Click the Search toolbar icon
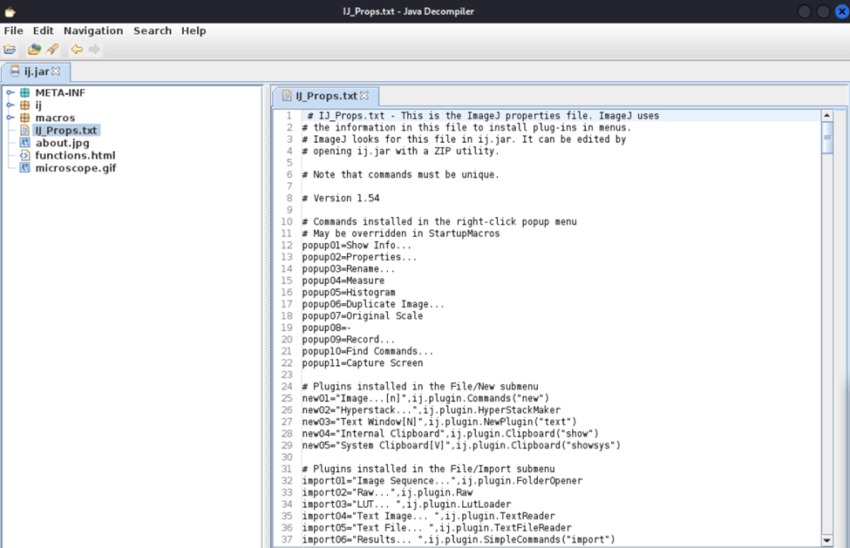The height and width of the screenshot is (548, 850). click(x=52, y=50)
